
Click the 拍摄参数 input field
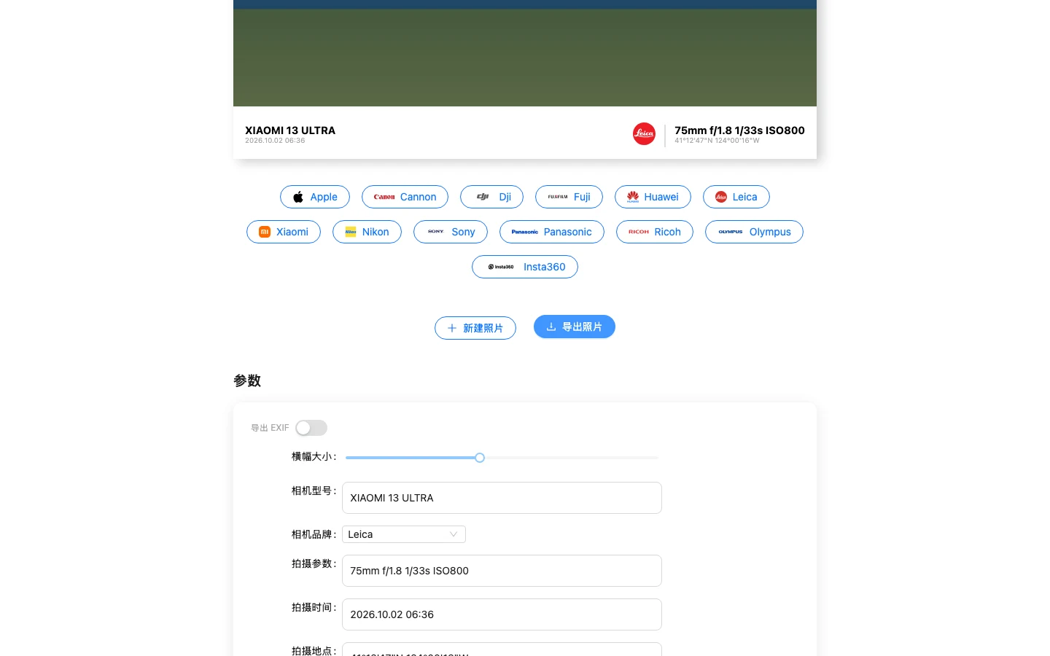tap(502, 571)
